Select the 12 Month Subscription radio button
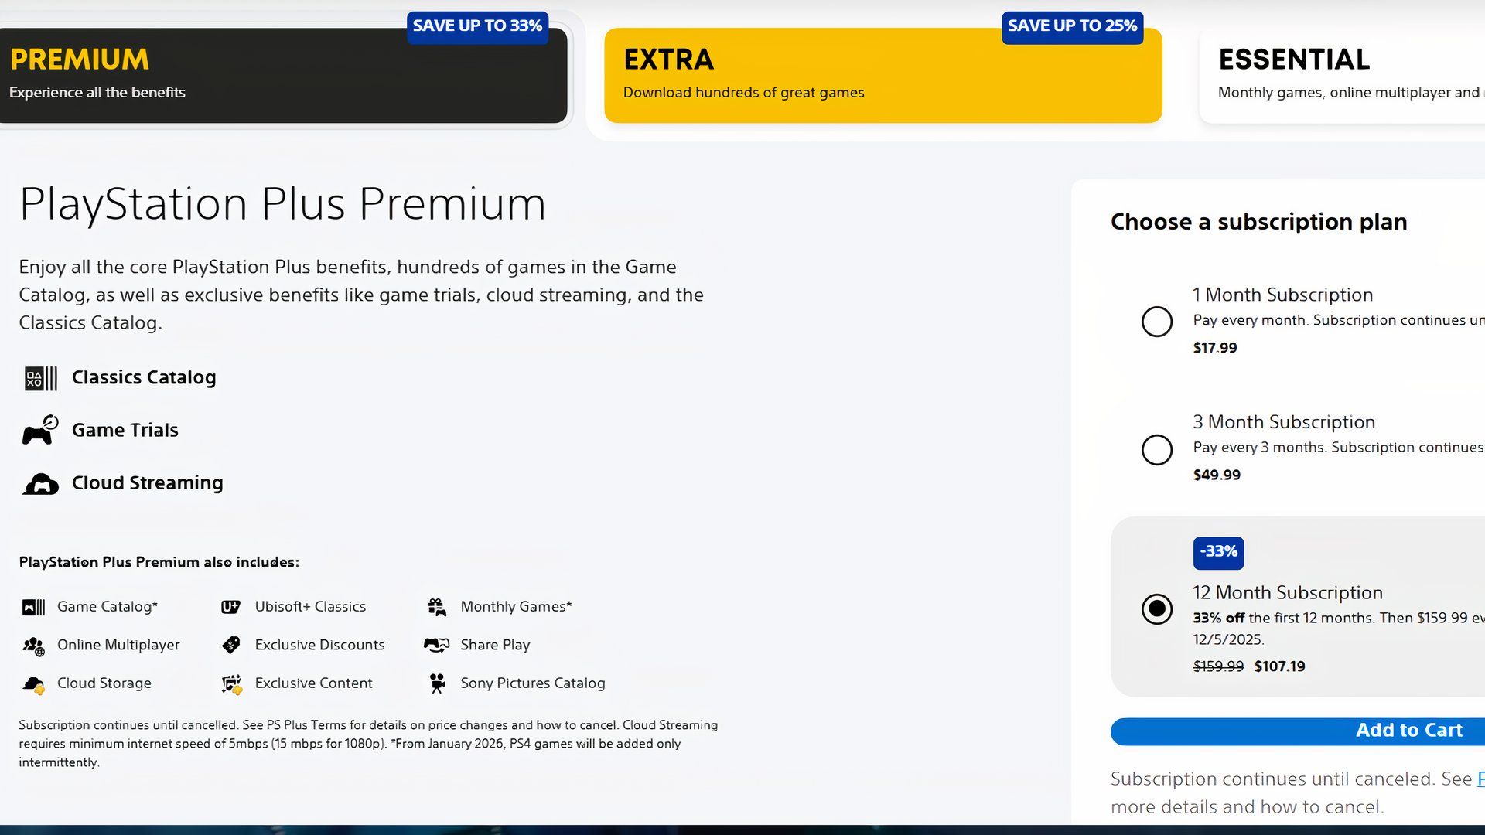 [1157, 609]
